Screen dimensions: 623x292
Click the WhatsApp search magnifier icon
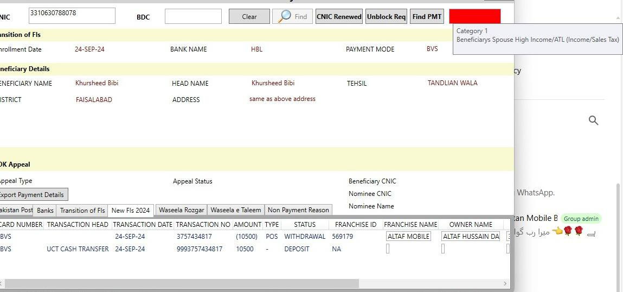[x=593, y=120]
